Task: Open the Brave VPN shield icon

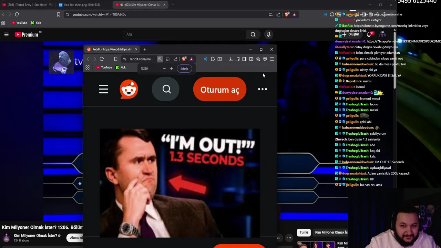Action: (265, 59)
